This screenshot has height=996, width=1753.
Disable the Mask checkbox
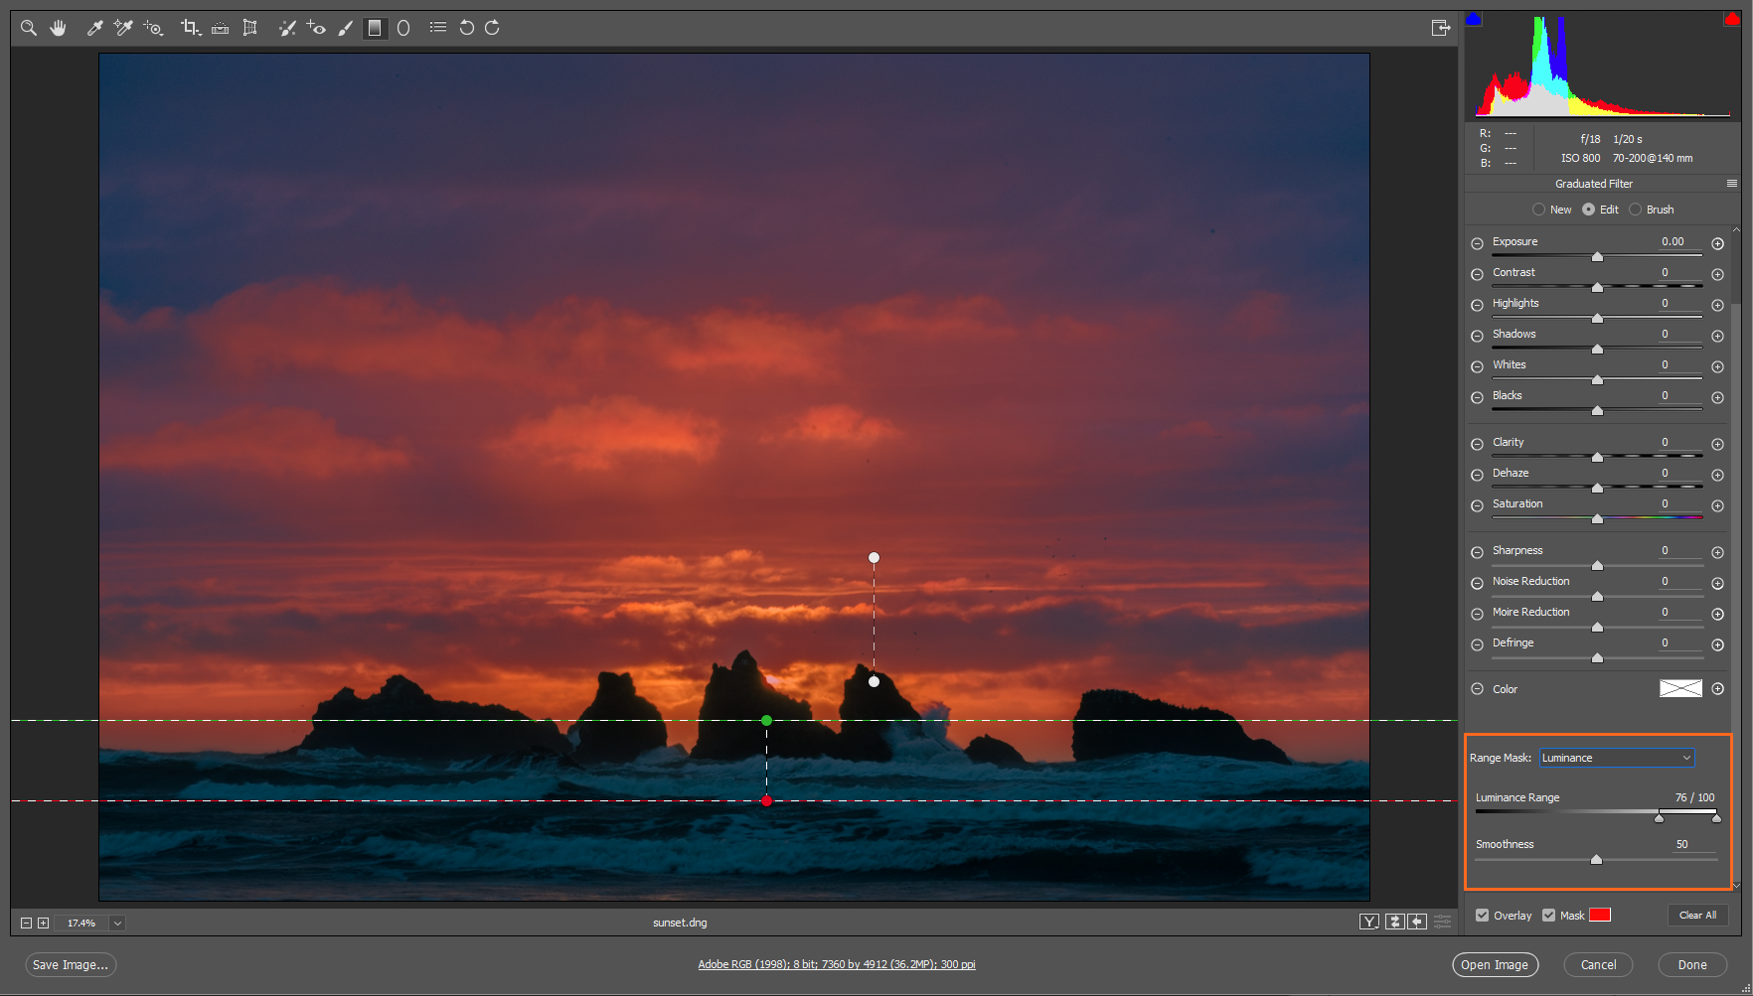[x=1548, y=915]
